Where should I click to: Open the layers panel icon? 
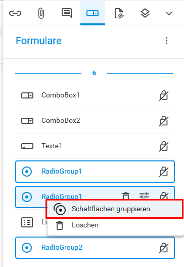click(x=145, y=13)
